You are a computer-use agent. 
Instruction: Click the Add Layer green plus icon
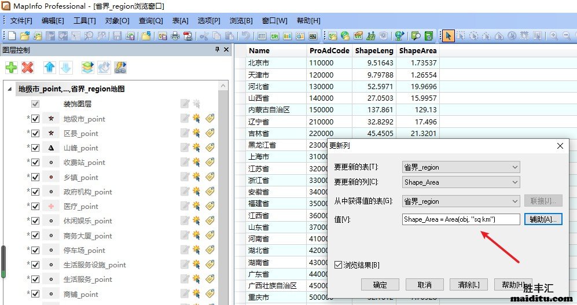[12, 67]
